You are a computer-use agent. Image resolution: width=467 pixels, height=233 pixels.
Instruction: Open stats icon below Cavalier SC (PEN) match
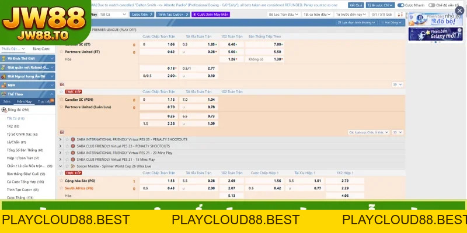point(62,132)
